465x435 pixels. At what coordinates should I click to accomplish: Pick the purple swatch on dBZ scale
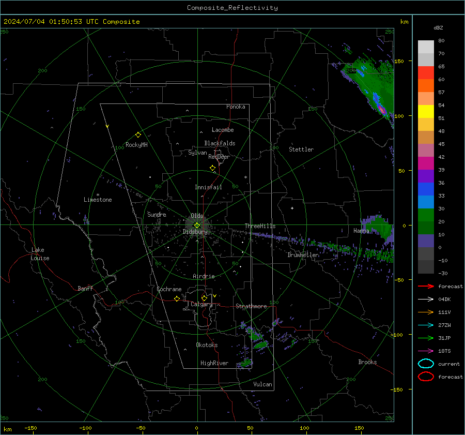[x=426, y=176]
